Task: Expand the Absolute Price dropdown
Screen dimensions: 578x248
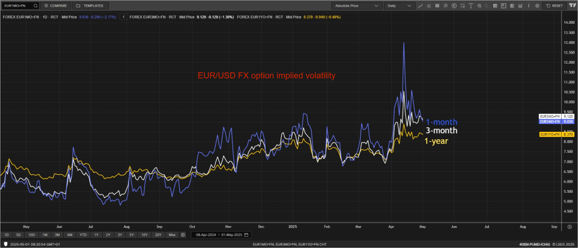Action: 356,5
